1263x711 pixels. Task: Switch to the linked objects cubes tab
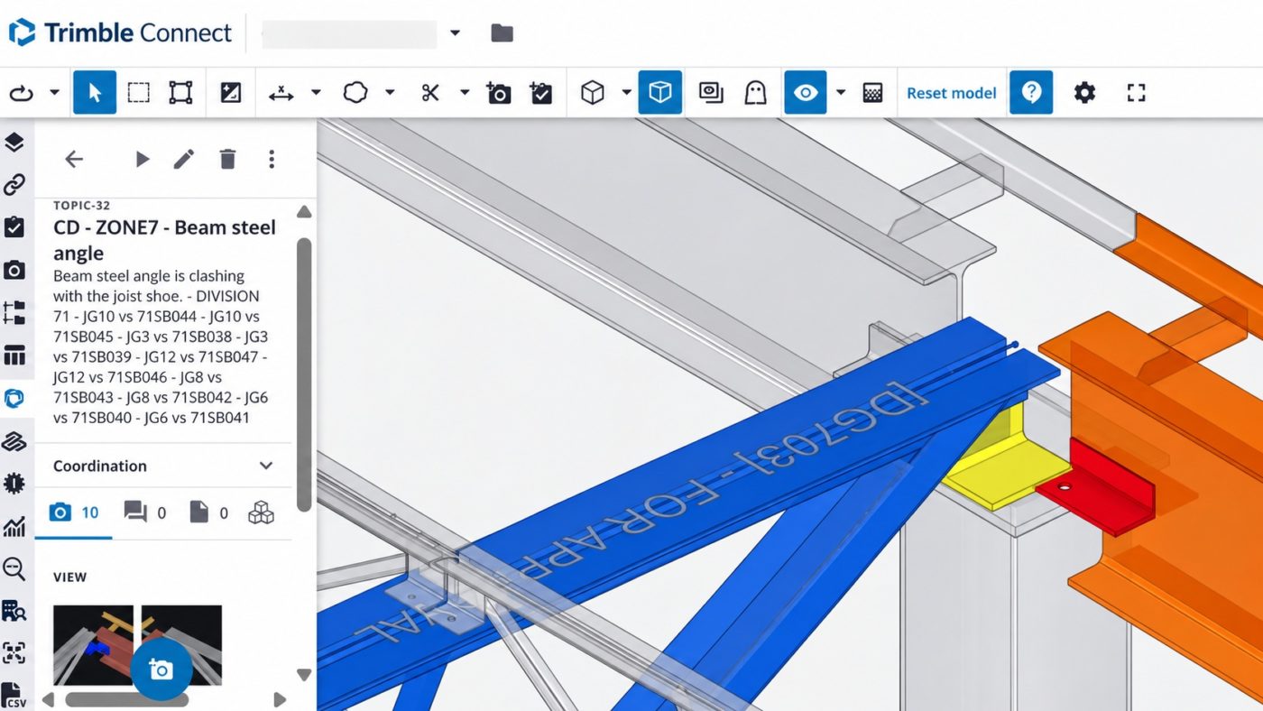tap(261, 513)
